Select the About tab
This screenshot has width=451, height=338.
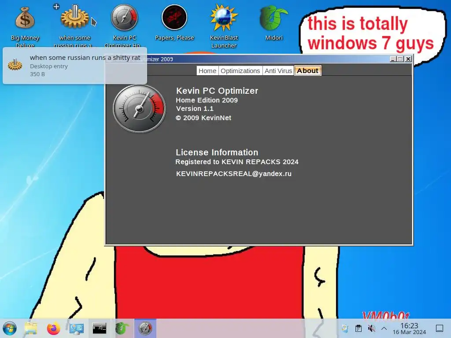tap(307, 71)
